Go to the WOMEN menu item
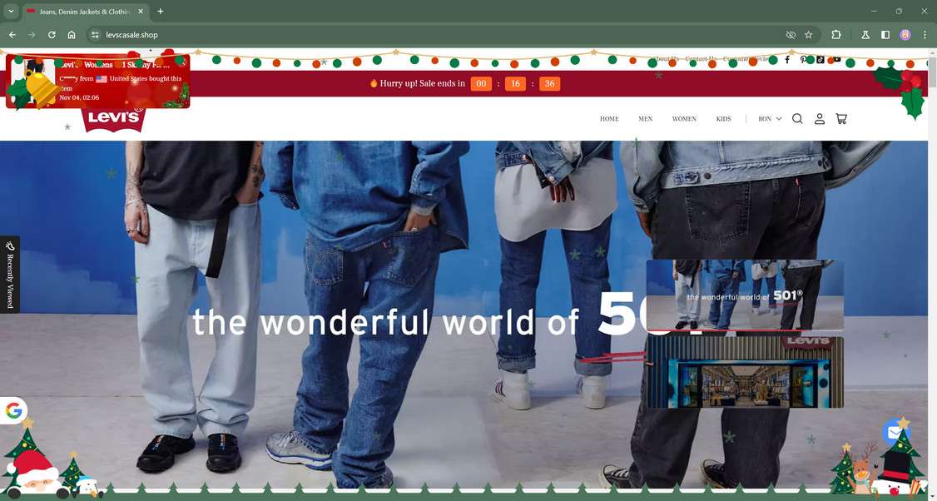 [x=684, y=118]
